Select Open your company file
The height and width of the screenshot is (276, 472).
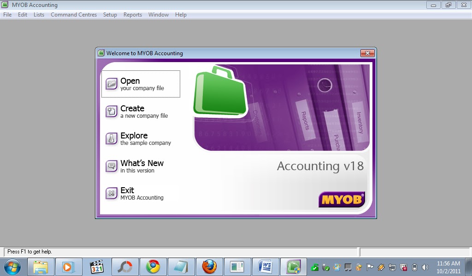(138, 84)
